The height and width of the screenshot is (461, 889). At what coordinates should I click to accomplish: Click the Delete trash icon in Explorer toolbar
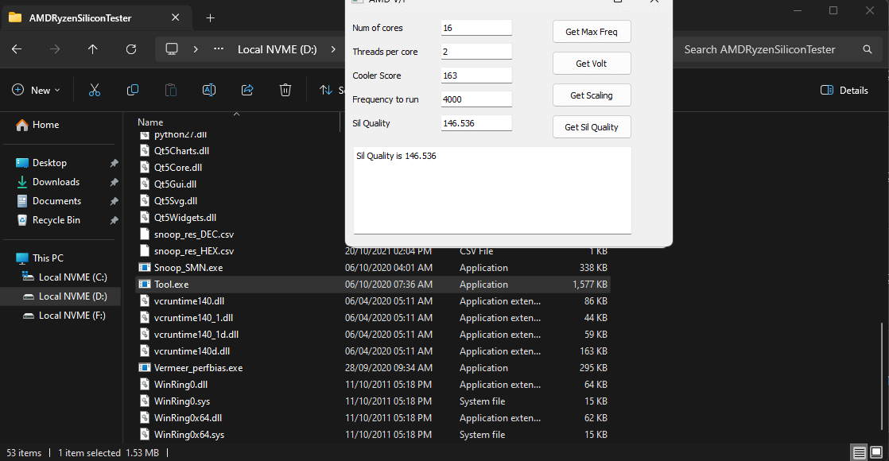285,90
